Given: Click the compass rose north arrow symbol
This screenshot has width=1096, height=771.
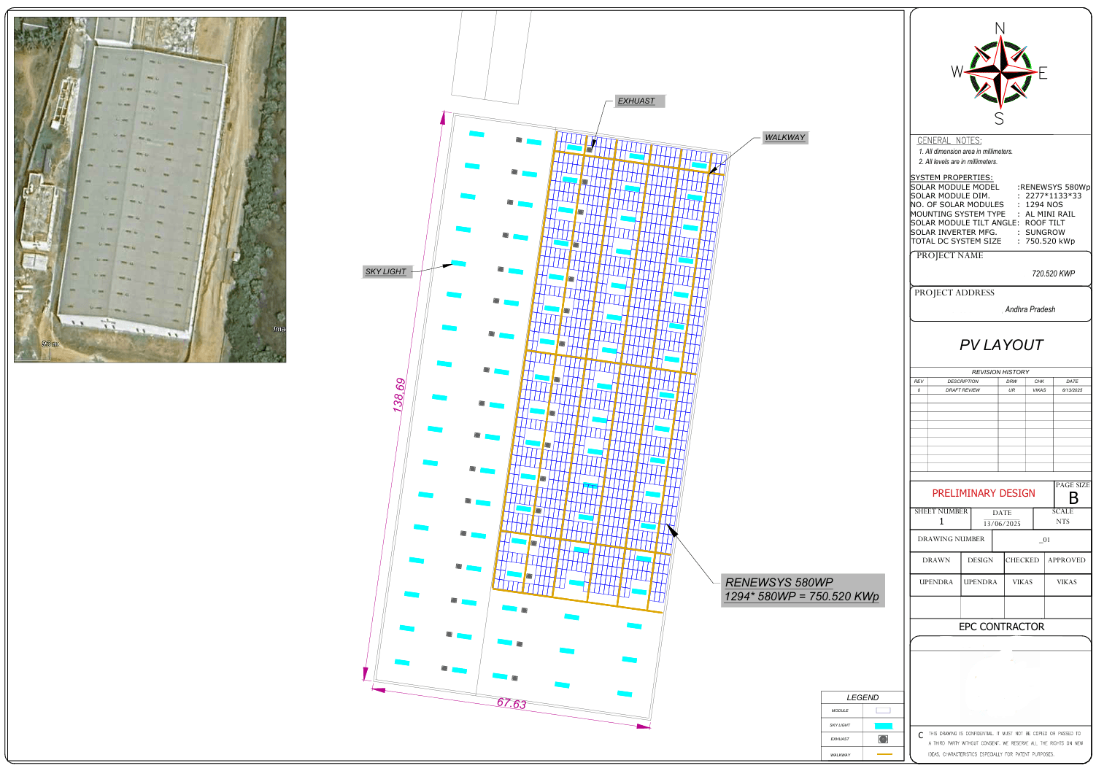Looking at the screenshot, I should (x=1000, y=71).
